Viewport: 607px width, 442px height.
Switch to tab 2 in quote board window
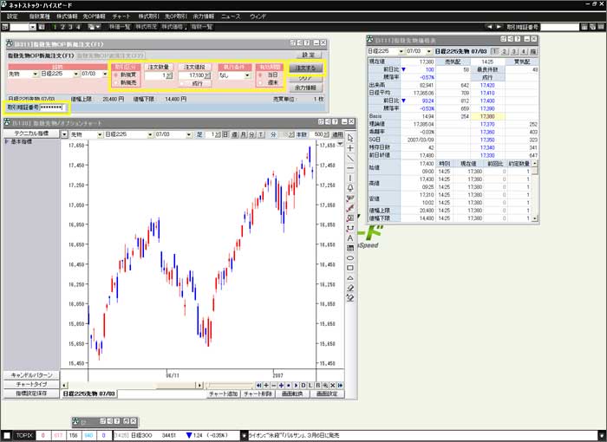[x=505, y=51]
